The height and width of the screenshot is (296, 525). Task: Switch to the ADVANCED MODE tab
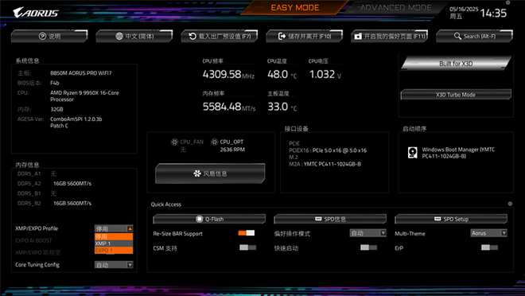[396, 8]
